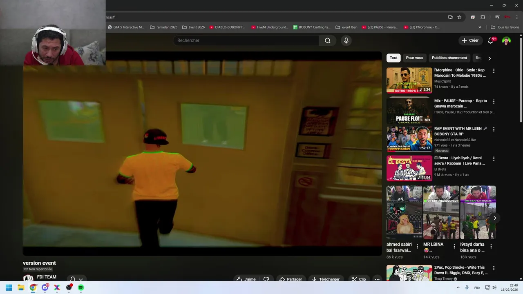Open the RAP EVENT WITH MR LBEN thumbnail
The image size is (523, 294).
409,139
